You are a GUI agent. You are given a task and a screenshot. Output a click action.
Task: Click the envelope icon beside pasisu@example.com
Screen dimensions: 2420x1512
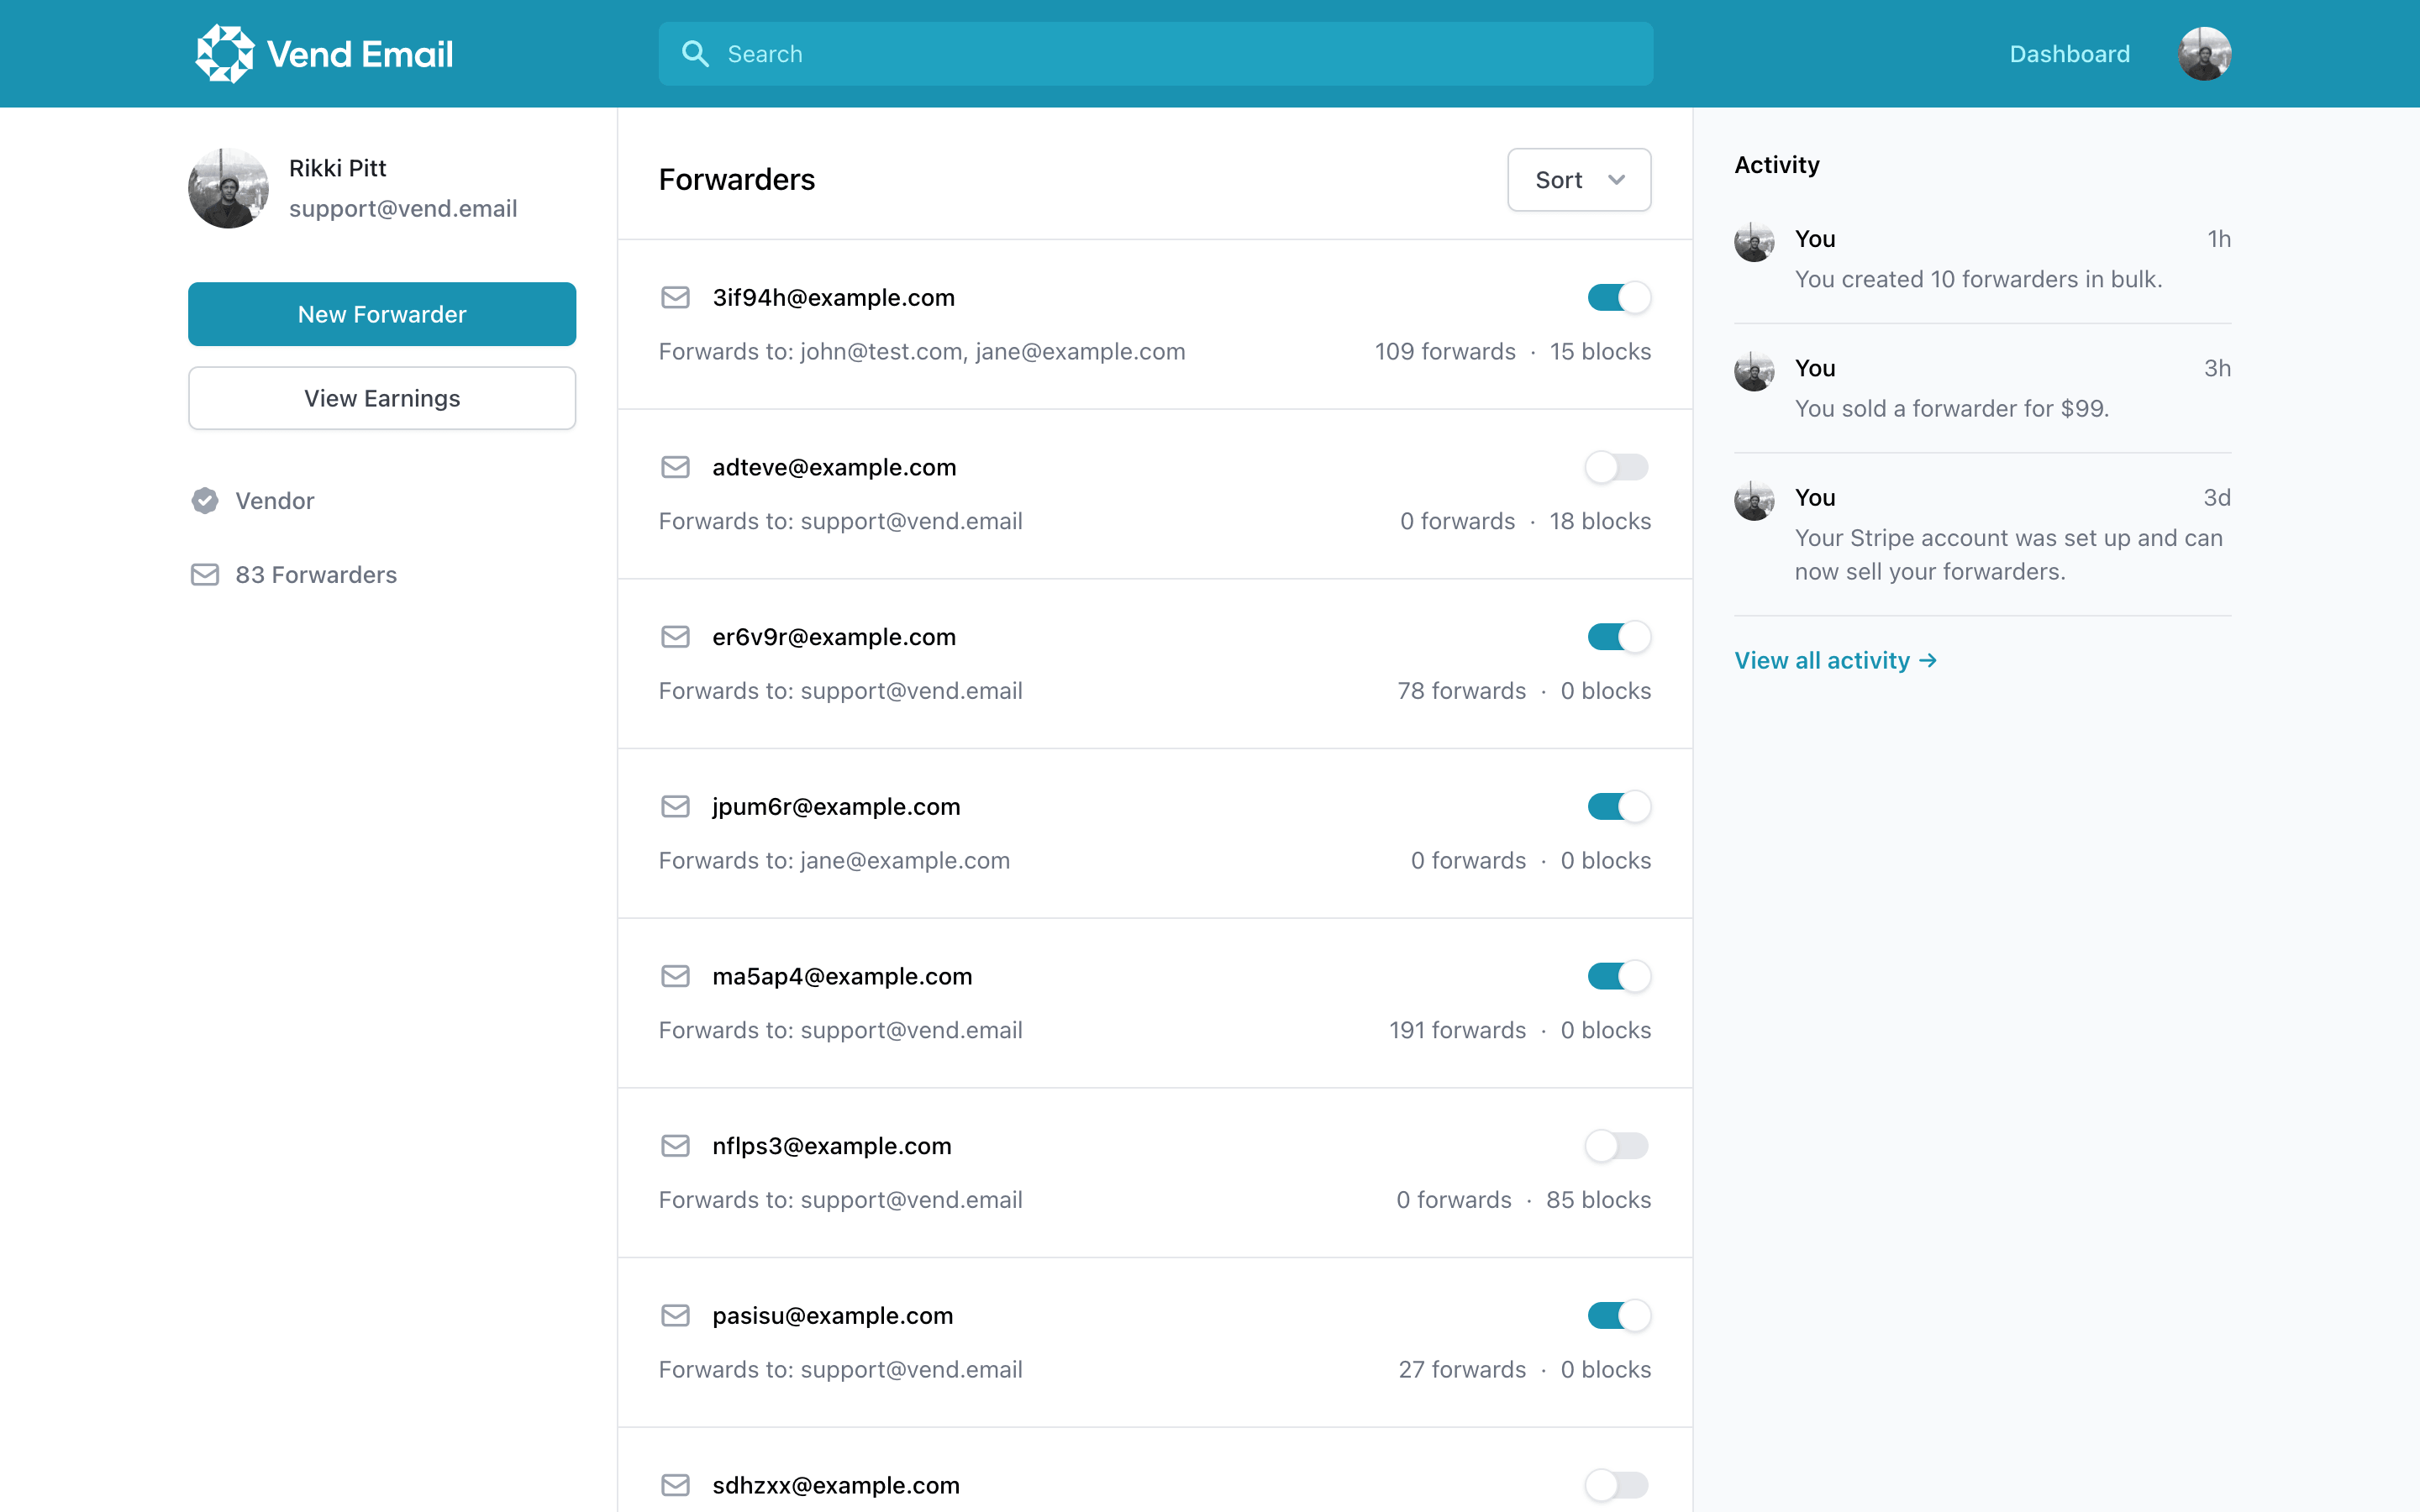click(x=676, y=1315)
